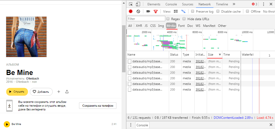275x129 pixels.
Task: Sort by the Time column header
Action: pyautogui.click(x=231, y=55)
